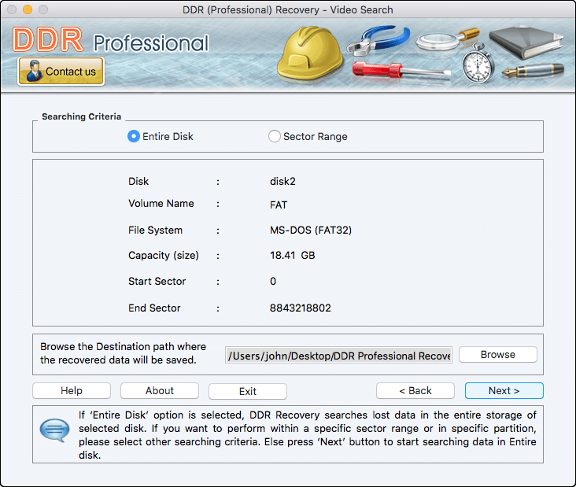Click the disk2 value
576x487 pixels.
point(282,182)
